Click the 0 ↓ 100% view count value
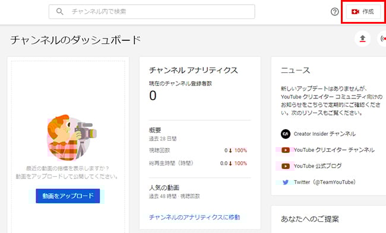The width and height of the screenshot is (386, 233). tap(236, 150)
